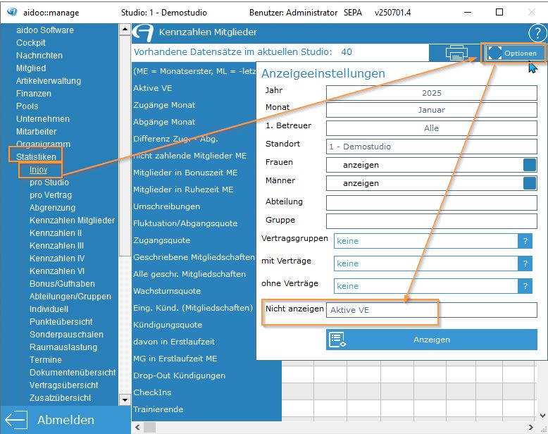Click sidebar vertical scrollbar thumb

pyautogui.click(x=125, y=146)
